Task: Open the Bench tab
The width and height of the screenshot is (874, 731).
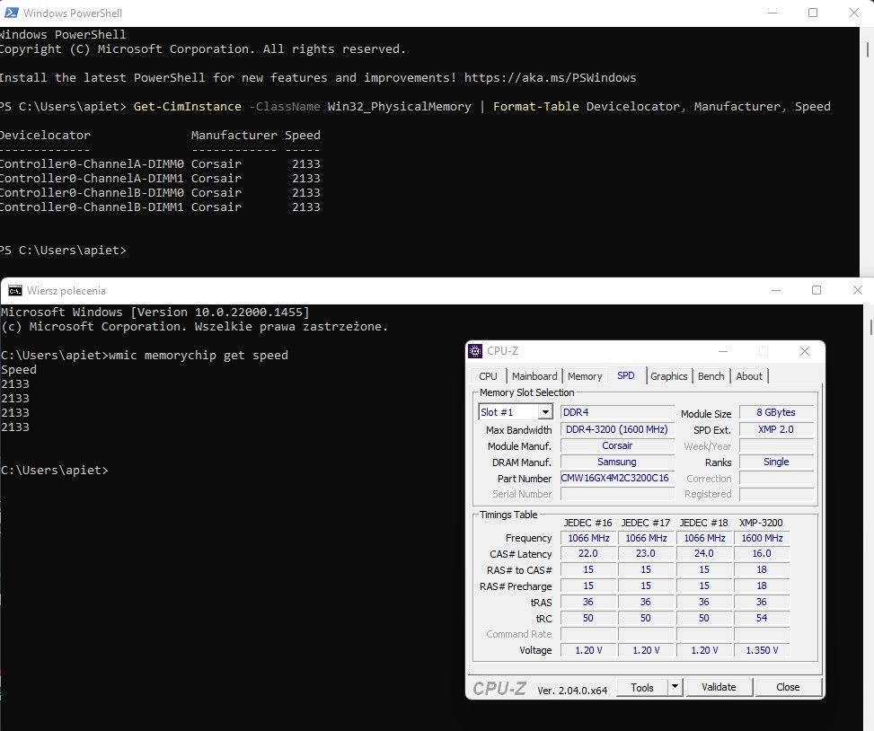Action: pos(711,376)
